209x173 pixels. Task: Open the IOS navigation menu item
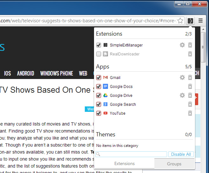(8, 73)
